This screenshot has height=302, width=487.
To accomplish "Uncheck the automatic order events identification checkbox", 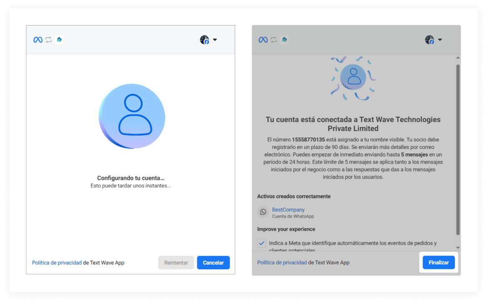I will (x=262, y=243).
